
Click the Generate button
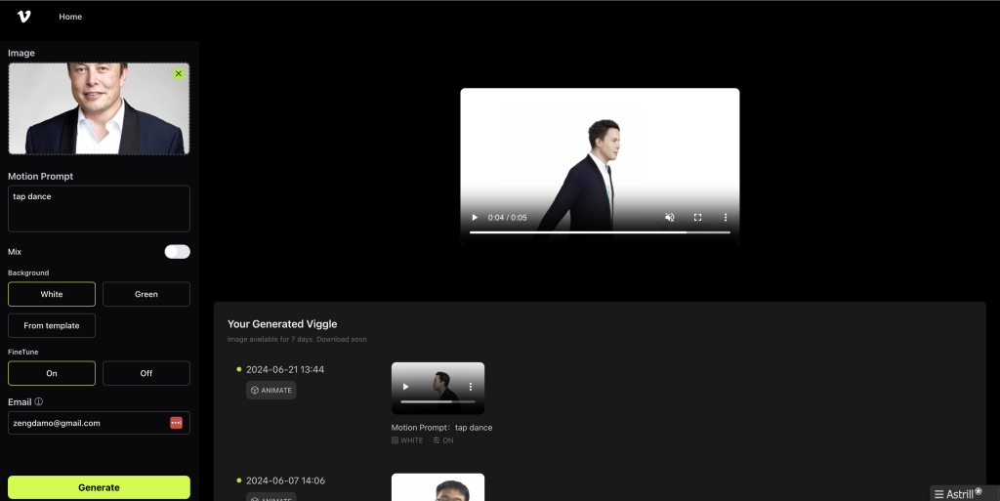coord(99,487)
